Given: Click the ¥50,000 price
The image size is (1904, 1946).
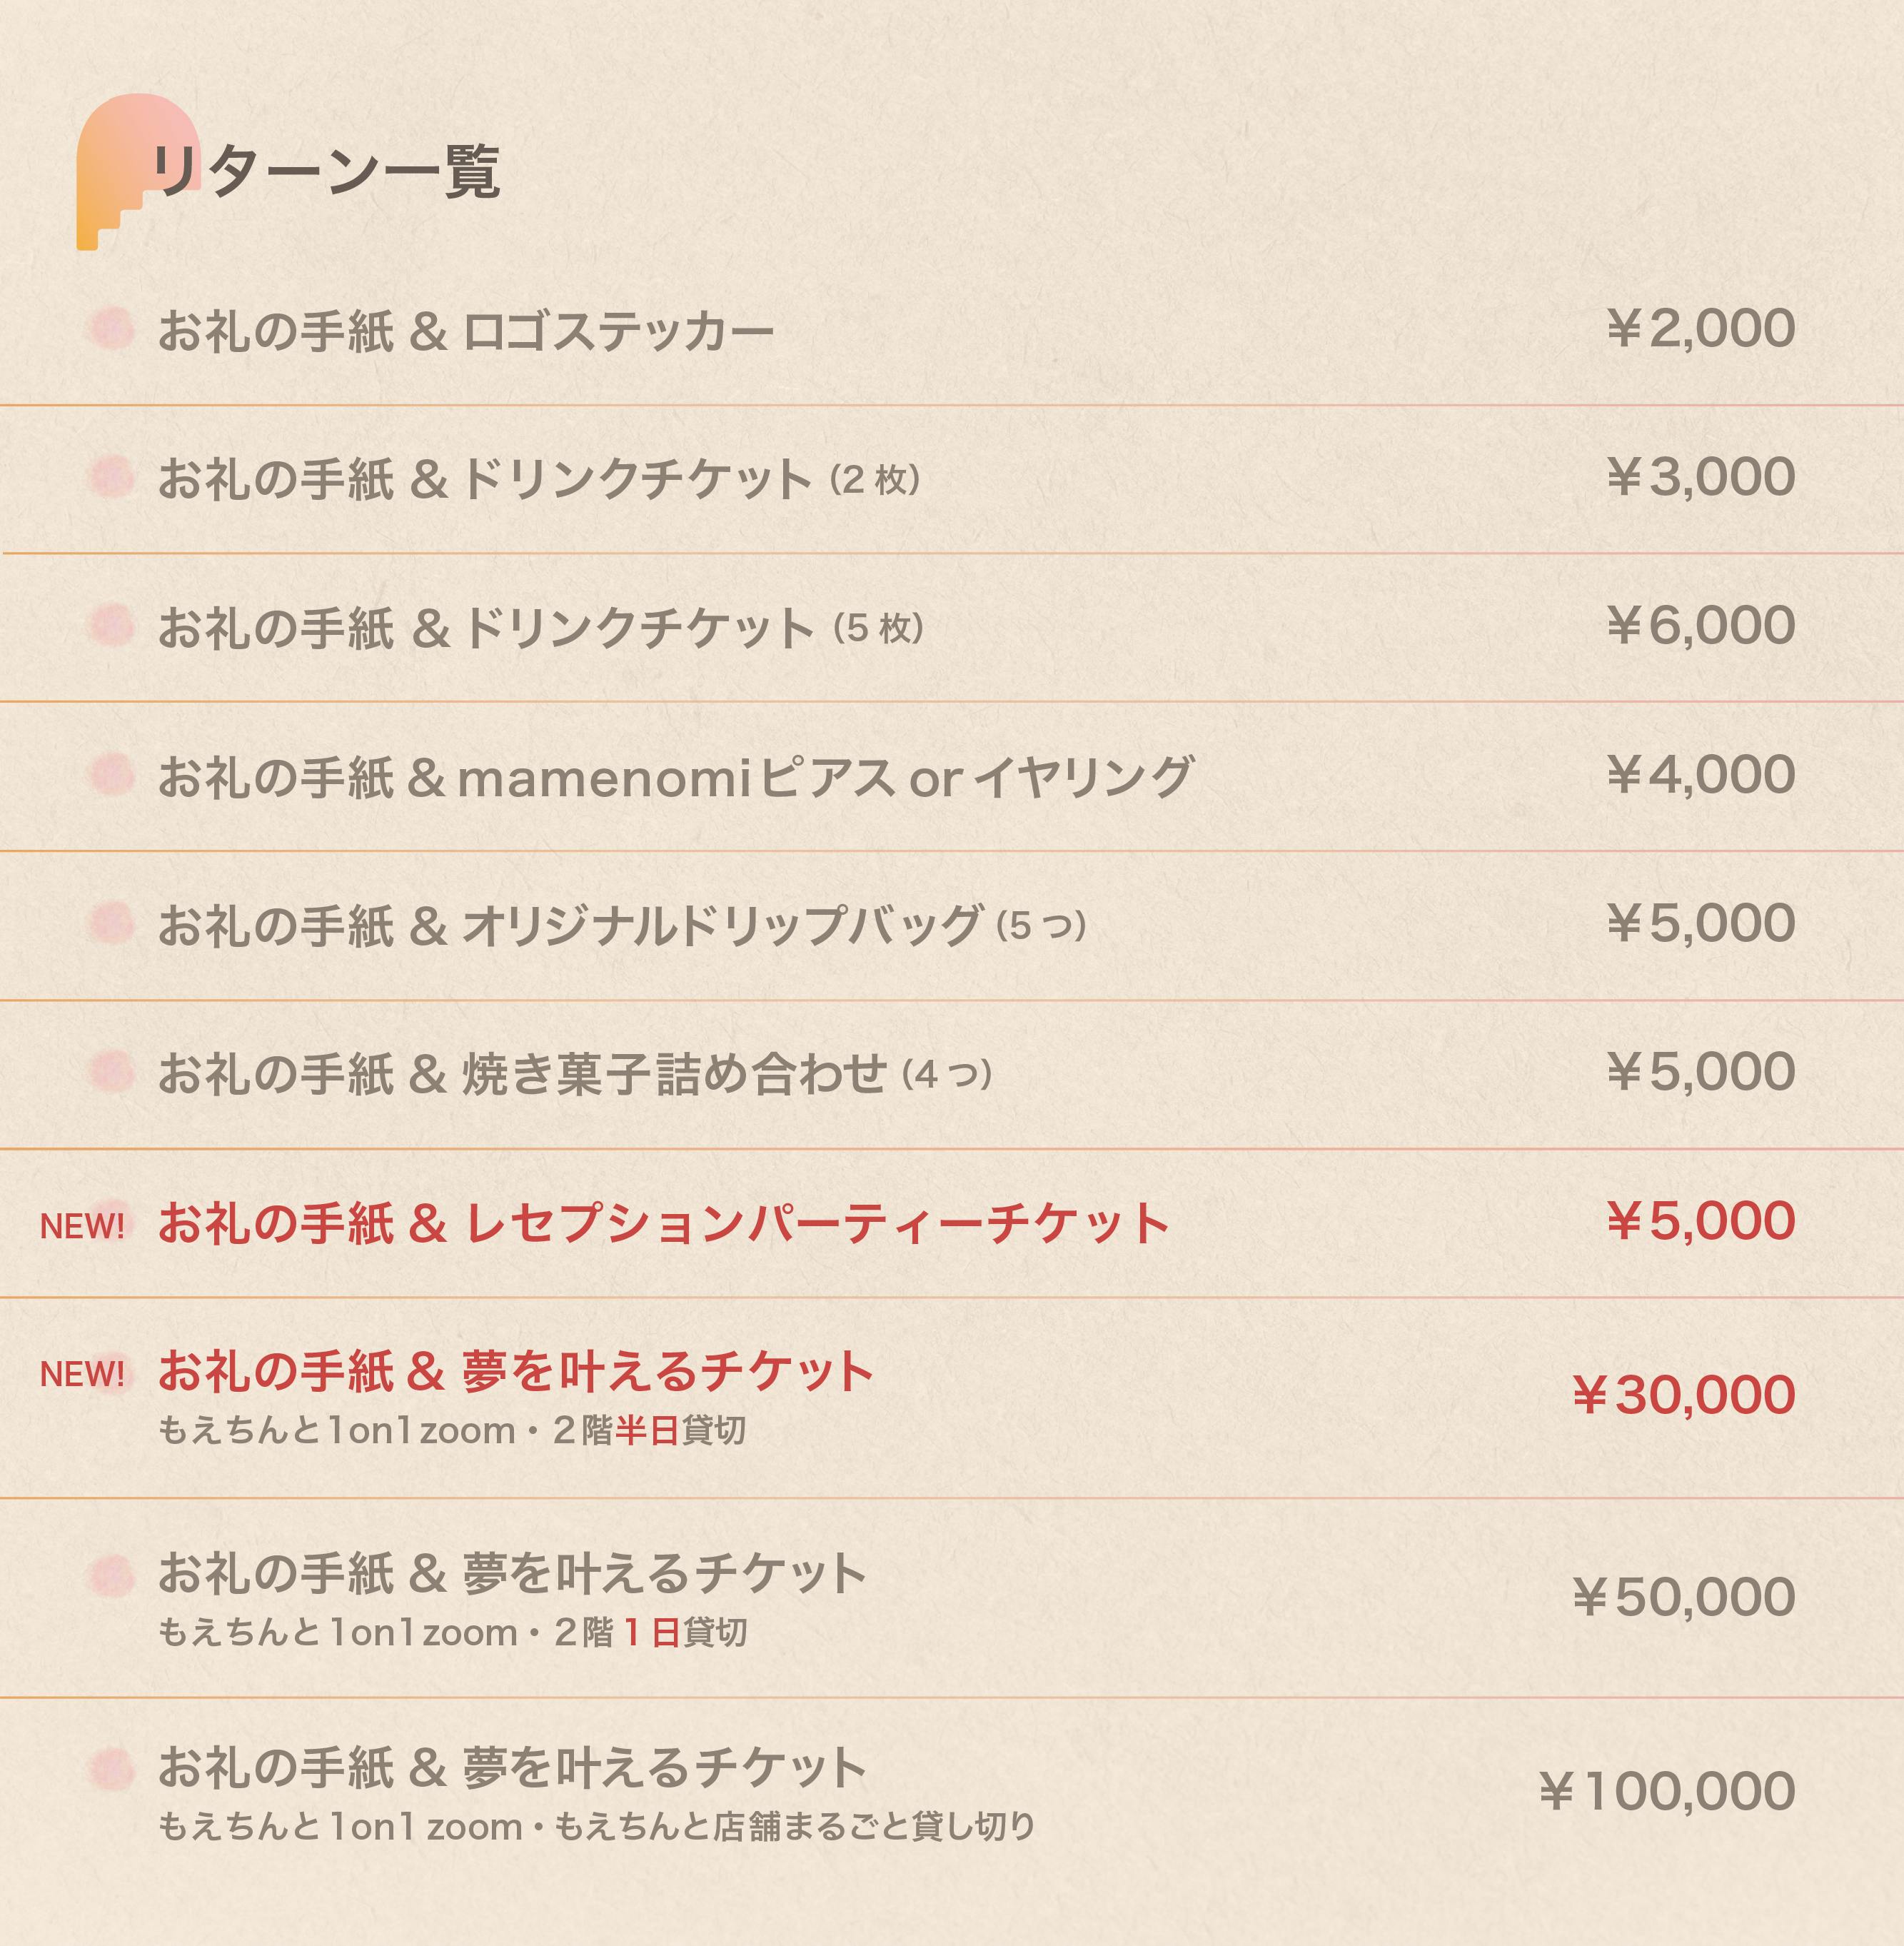Looking at the screenshot, I should click(x=1683, y=1597).
